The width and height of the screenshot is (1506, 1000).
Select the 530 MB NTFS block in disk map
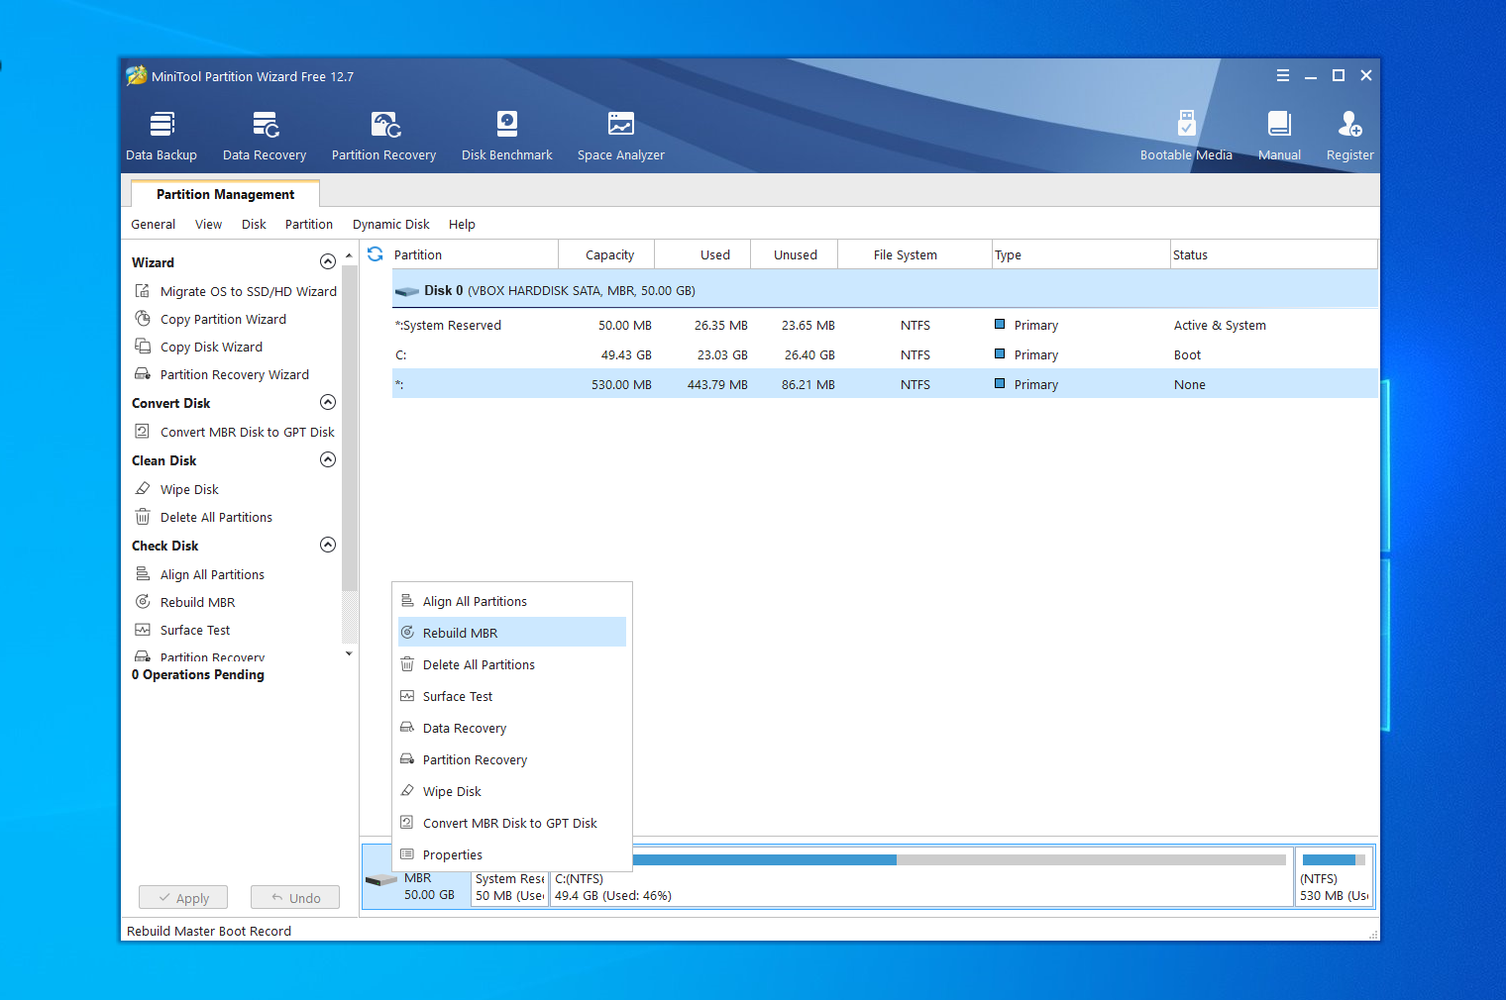(1335, 876)
